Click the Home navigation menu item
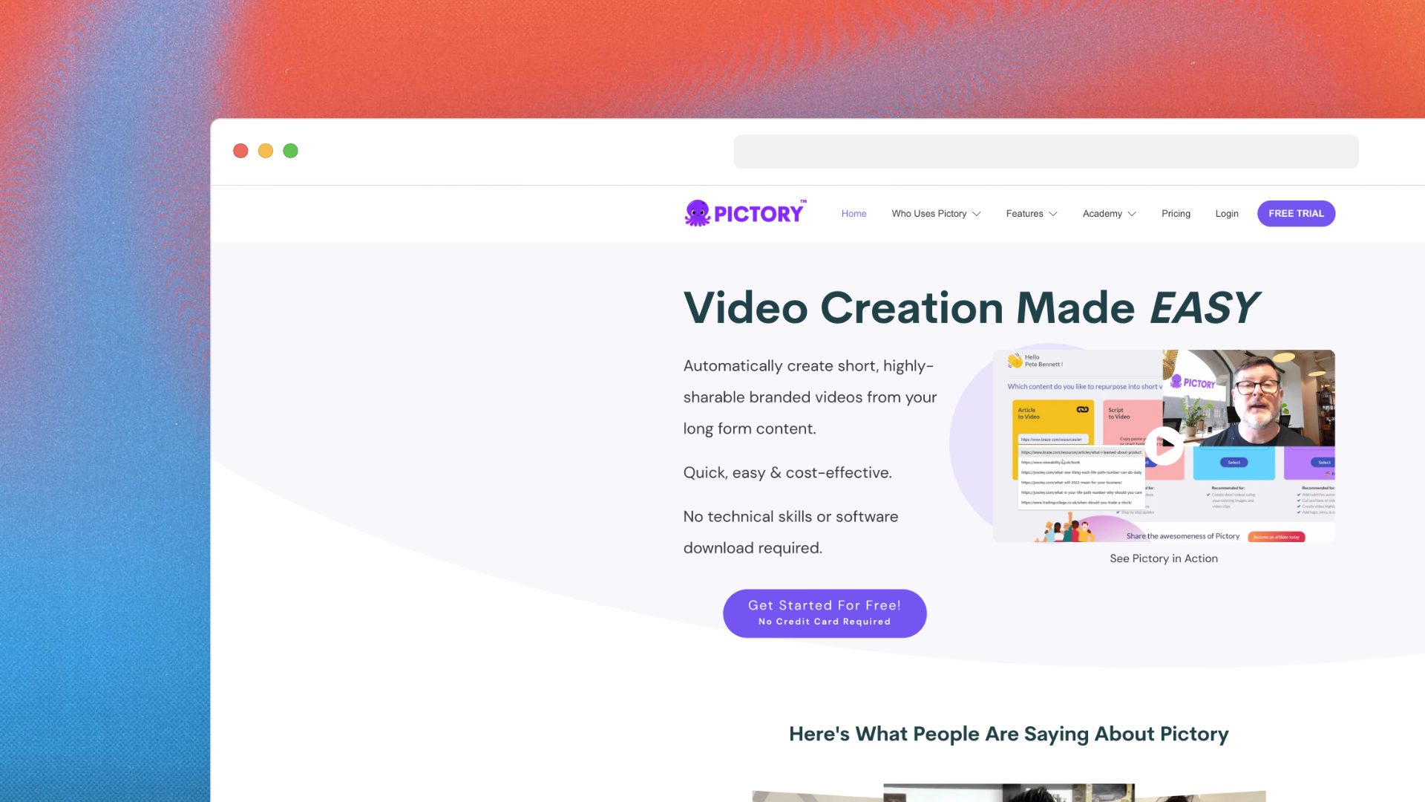 click(853, 212)
